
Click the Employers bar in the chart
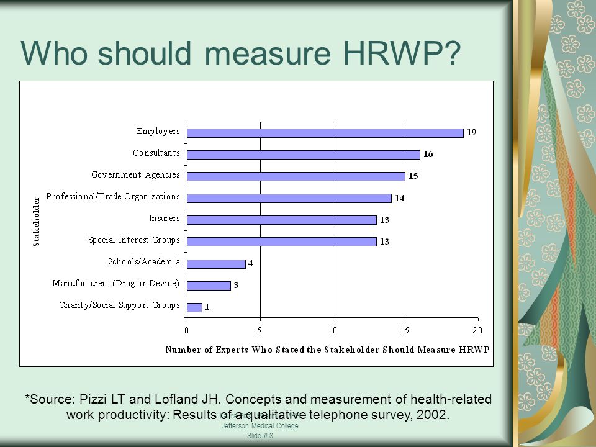[x=325, y=133]
